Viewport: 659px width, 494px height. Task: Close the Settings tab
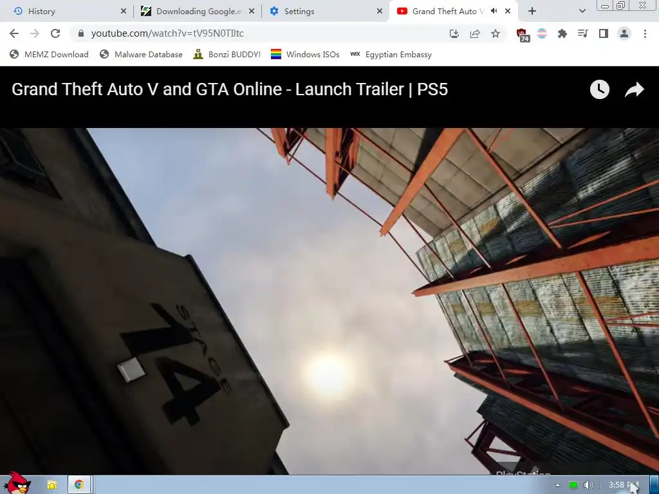coord(380,12)
